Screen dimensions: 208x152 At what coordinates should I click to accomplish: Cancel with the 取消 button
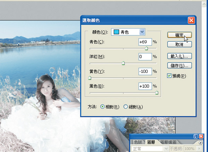(x=180, y=44)
